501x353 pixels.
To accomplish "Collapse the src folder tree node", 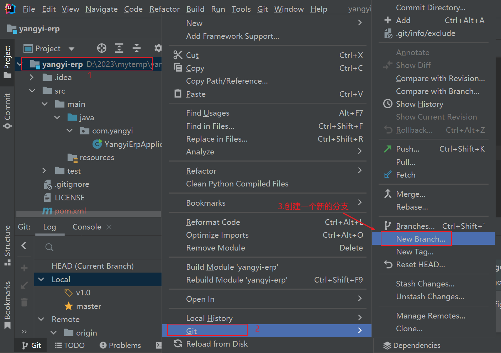I will [x=32, y=91].
